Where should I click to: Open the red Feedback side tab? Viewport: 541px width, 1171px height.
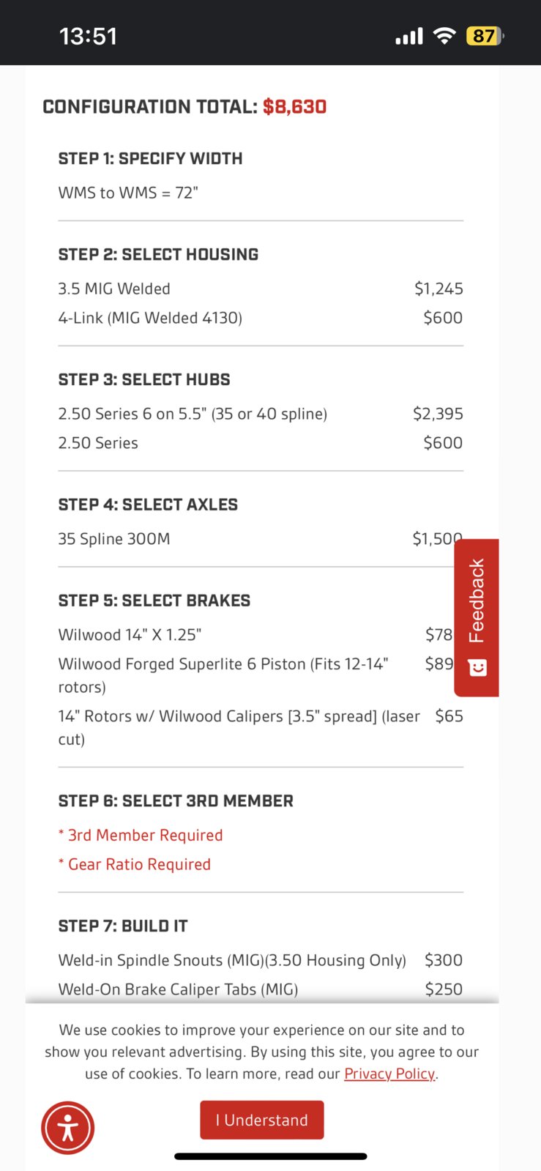tap(477, 617)
